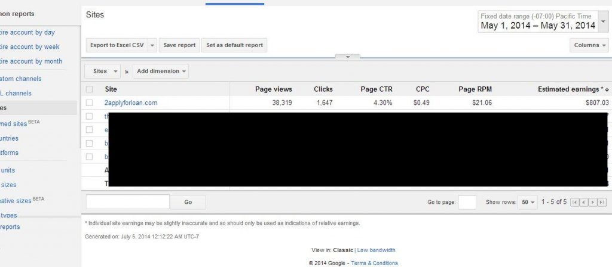Open the Add dimension dropdown
Viewport: 612px width, 267px height.
161,72
